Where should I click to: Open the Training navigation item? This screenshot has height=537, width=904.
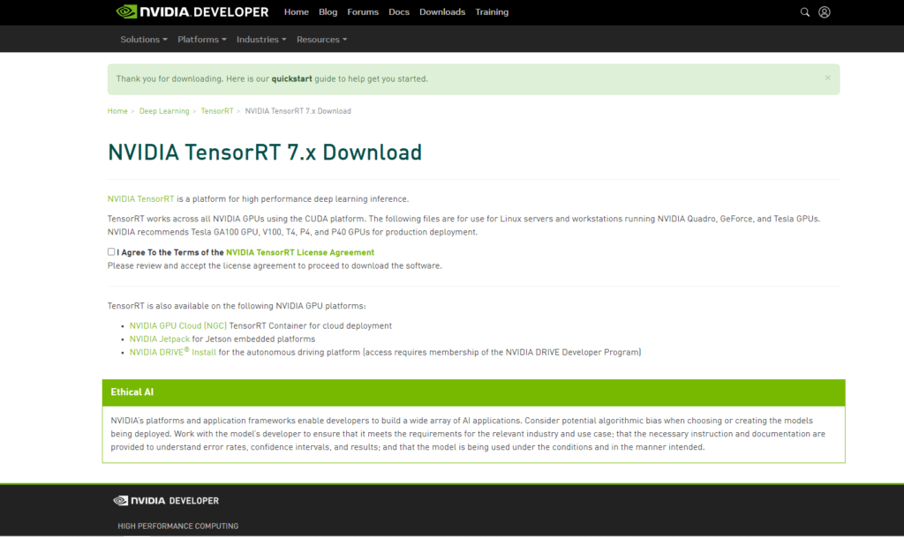[x=492, y=12]
